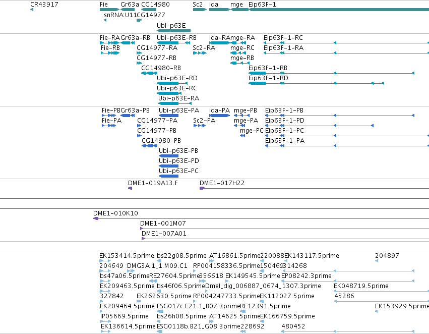Click the CG14980 gene label

click(x=155, y=5)
